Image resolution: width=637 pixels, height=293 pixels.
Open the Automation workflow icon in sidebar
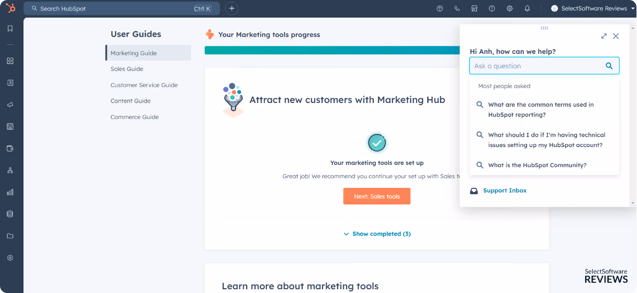(x=10, y=170)
